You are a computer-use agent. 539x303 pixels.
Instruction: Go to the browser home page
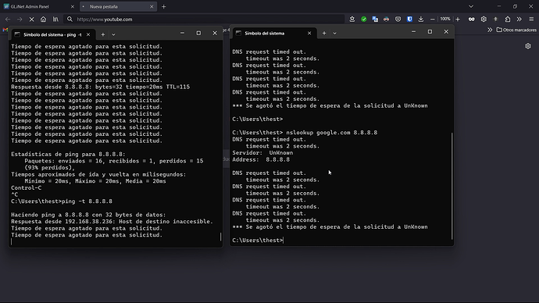[x=43, y=20]
